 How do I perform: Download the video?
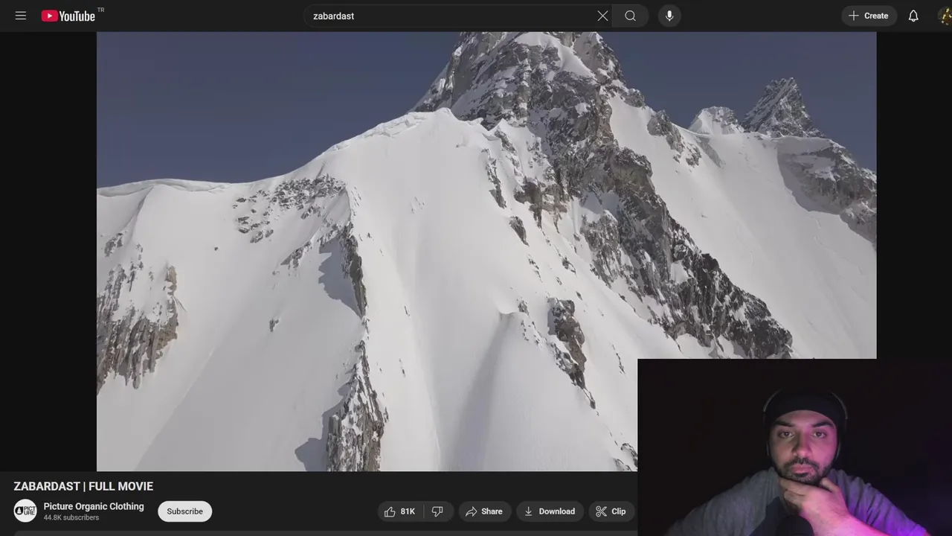[x=550, y=511]
